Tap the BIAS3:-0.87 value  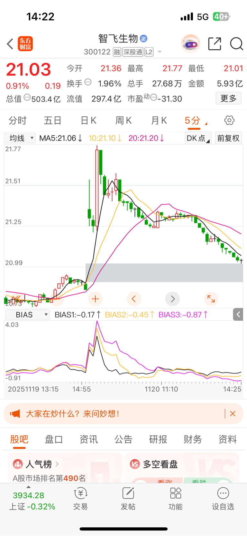pyautogui.click(x=183, y=315)
